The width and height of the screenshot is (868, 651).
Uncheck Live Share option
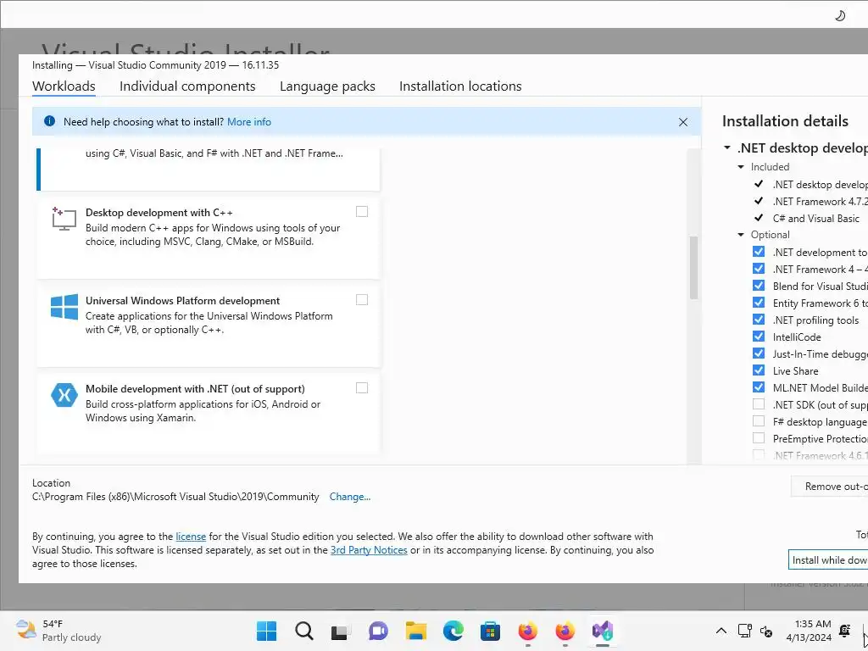tap(759, 370)
